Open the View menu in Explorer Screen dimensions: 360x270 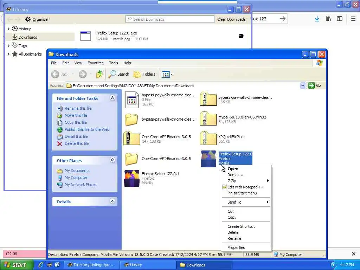[78, 63]
